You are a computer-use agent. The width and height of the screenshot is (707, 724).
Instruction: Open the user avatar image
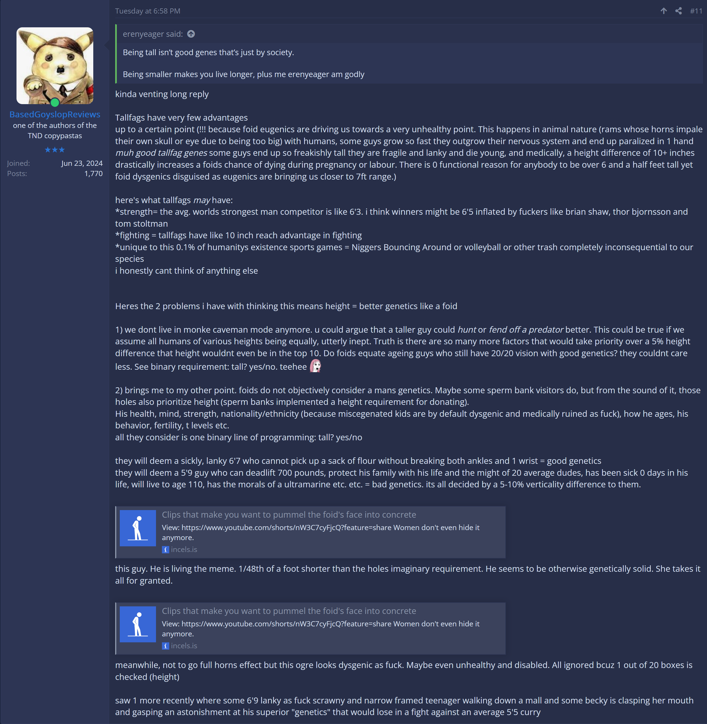(x=55, y=65)
